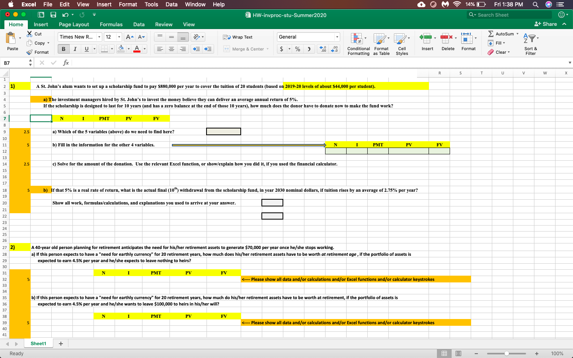Toggle align text left
Viewport: 573px width, 358px height.
160,49
